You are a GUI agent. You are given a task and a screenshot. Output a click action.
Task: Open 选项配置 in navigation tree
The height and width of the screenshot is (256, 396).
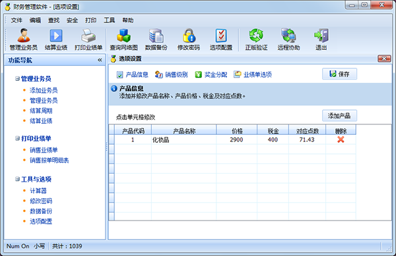tap(41, 221)
